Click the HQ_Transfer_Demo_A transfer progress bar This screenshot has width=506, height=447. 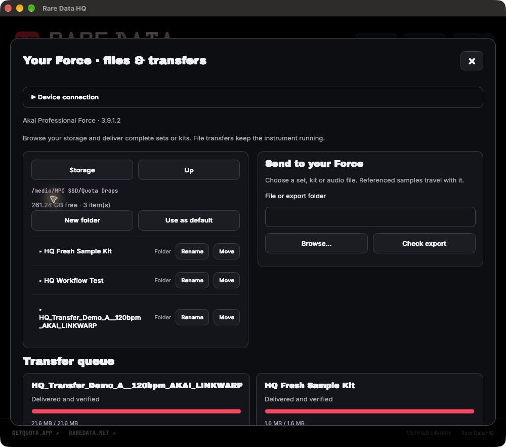pyautogui.click(x=136, y=411)
